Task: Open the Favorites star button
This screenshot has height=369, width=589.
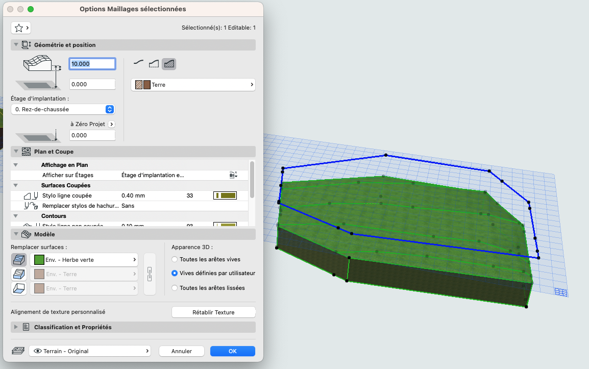Action: [20, 28]
